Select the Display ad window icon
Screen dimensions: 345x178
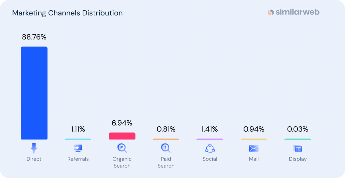tap(297, 148)
